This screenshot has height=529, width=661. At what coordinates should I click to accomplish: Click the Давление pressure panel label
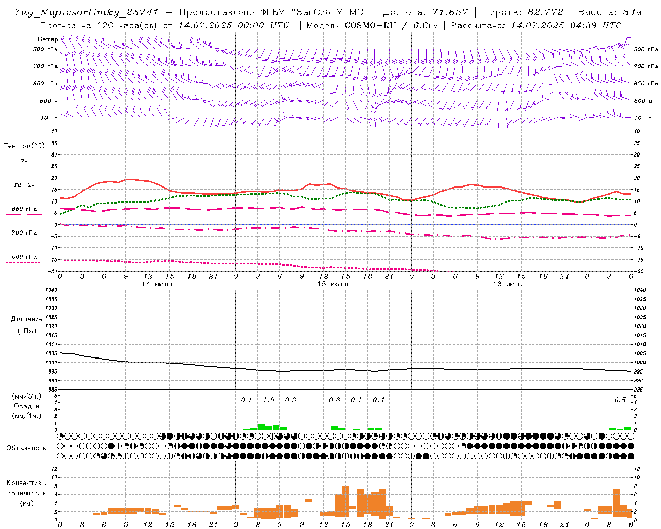(x=27, y=319)
